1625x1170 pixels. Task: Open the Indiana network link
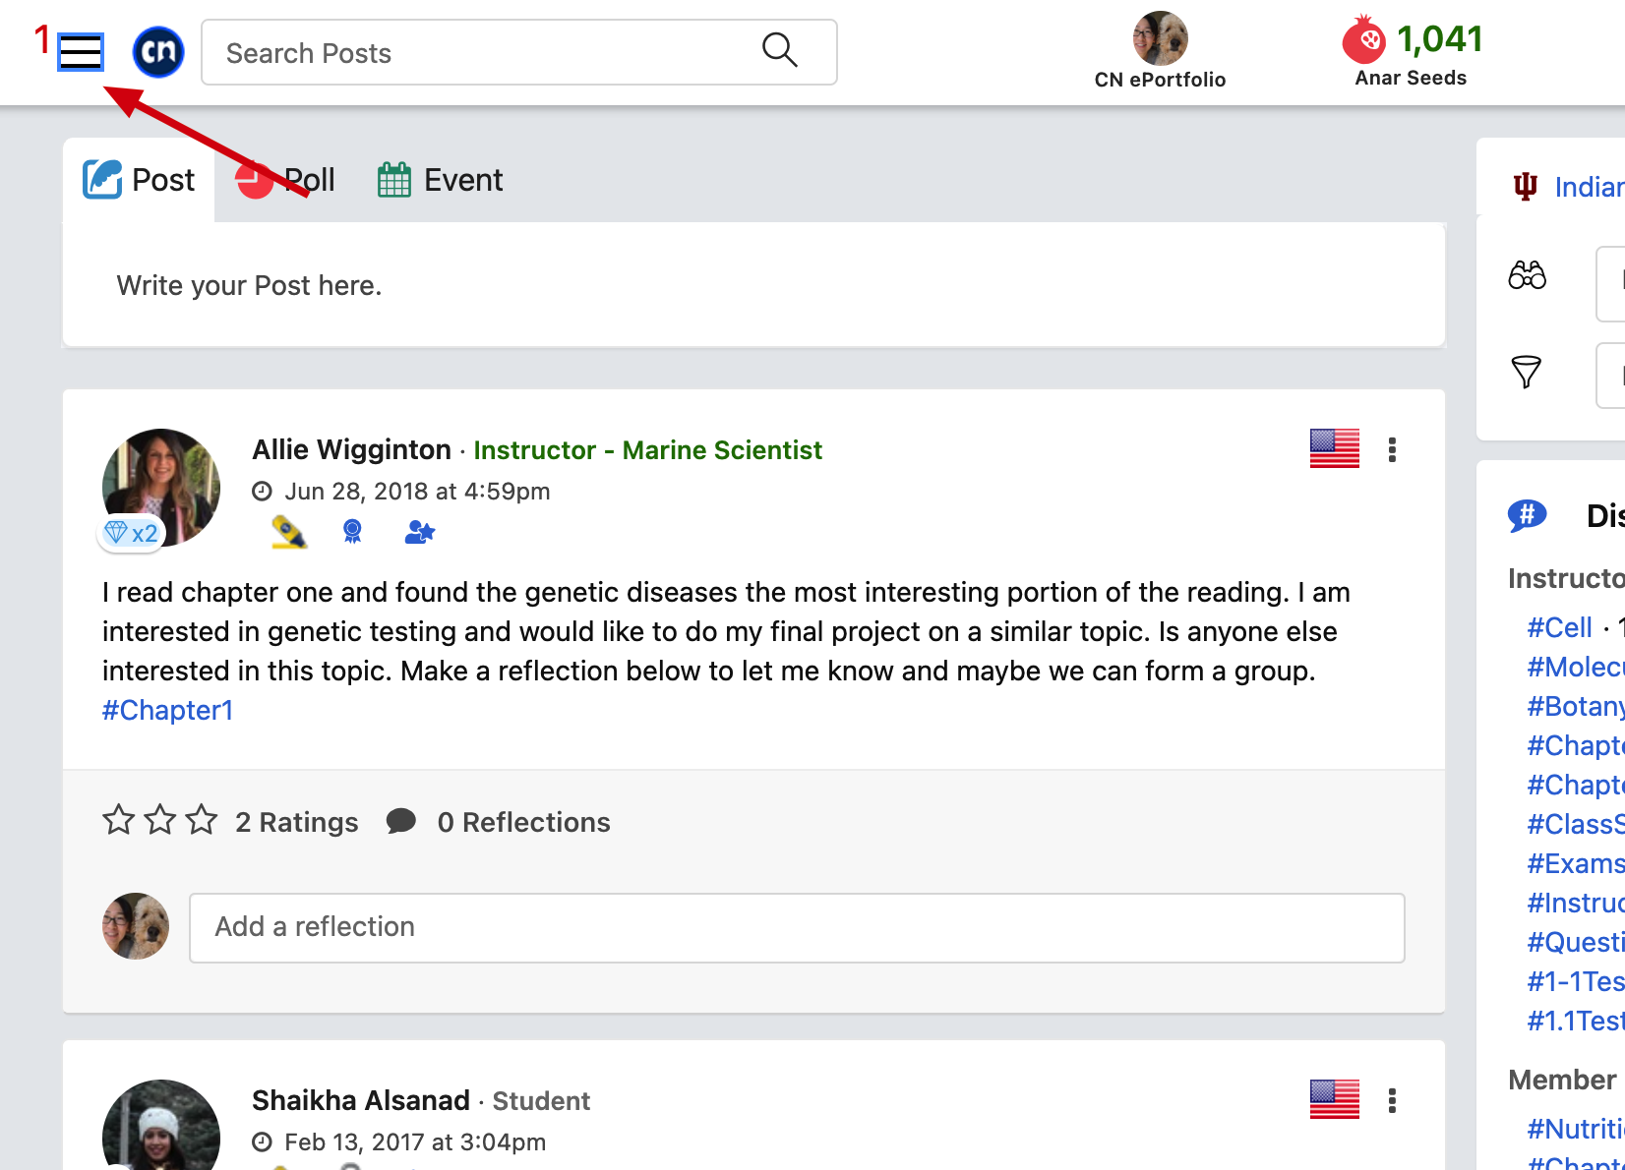point(1590,187)
